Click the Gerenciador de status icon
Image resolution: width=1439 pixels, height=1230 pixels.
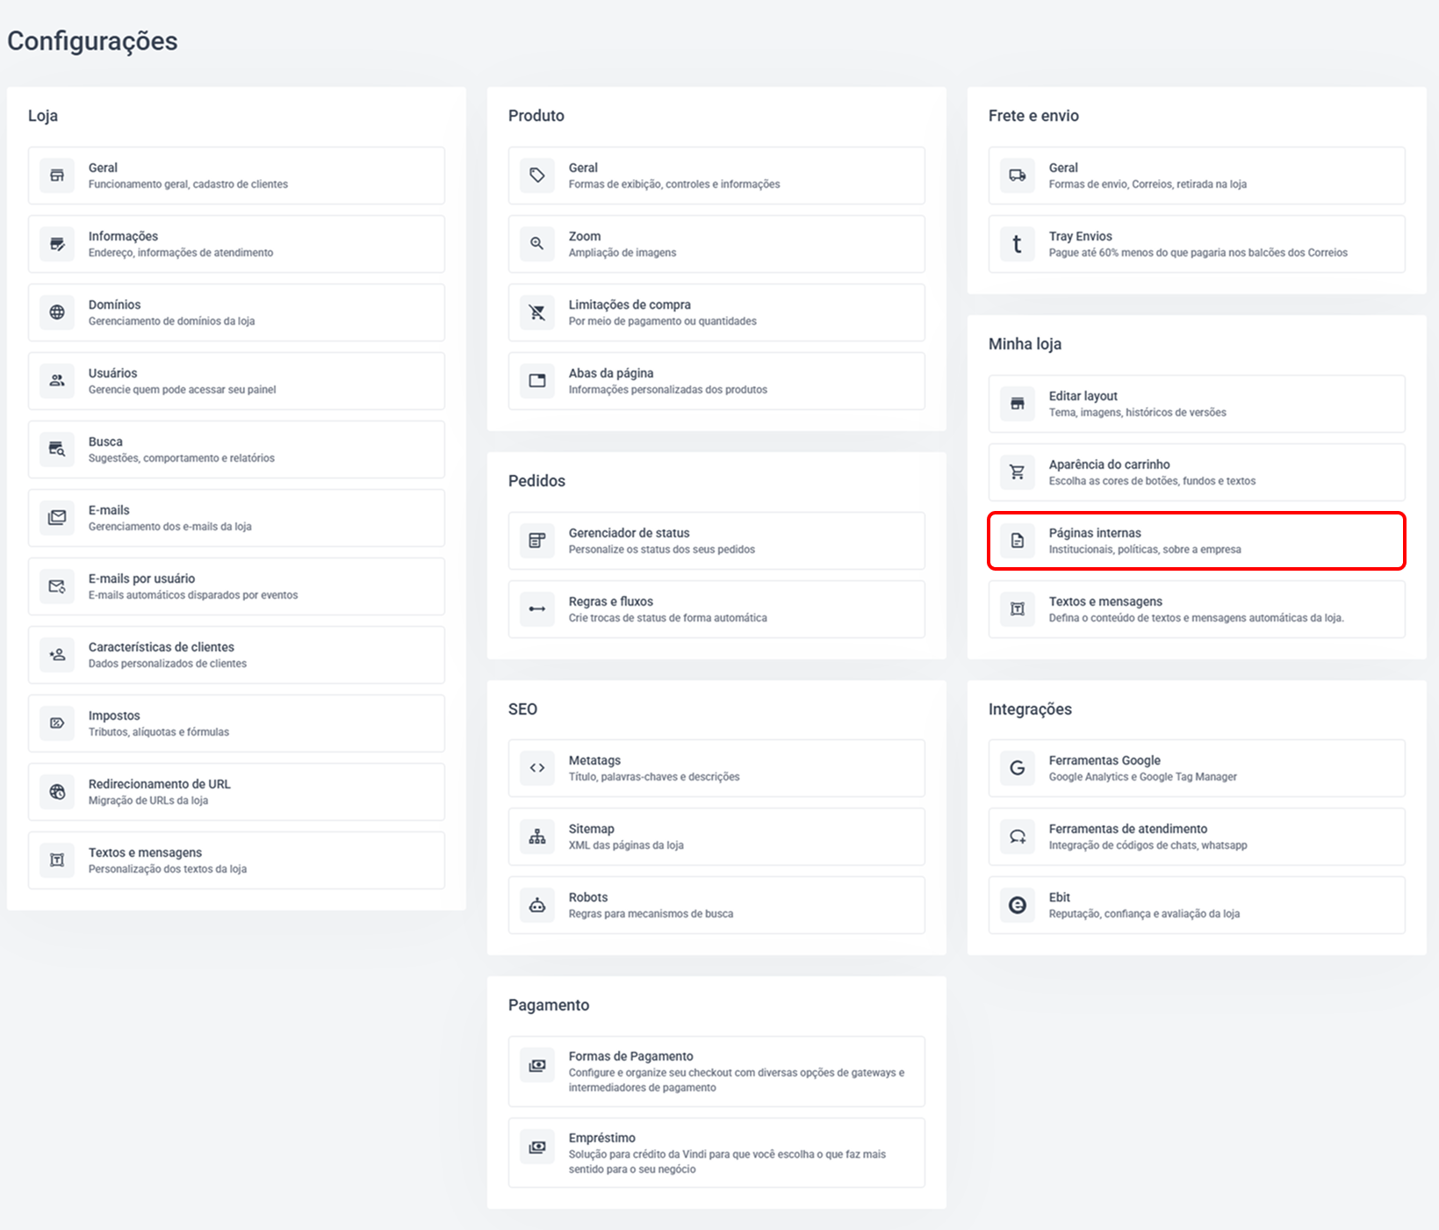click(x=537, y=541)
